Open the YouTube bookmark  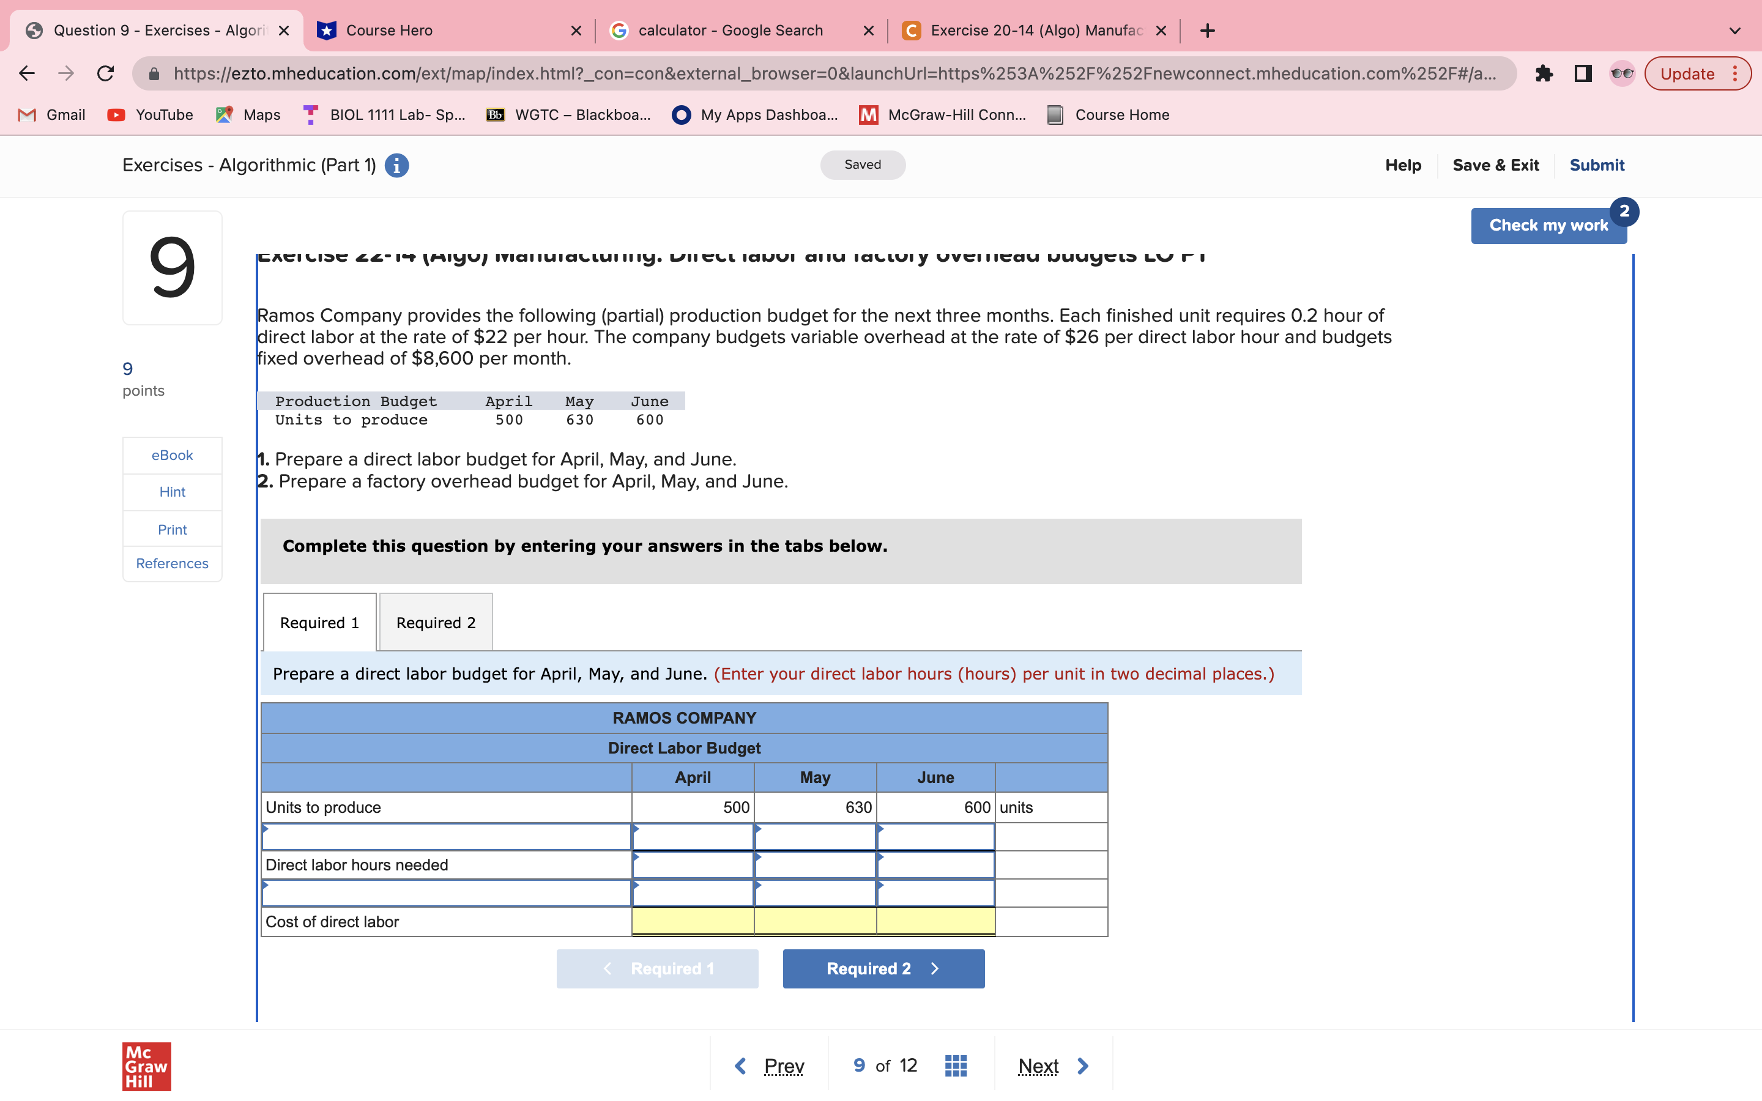click(x=150, y=114)
